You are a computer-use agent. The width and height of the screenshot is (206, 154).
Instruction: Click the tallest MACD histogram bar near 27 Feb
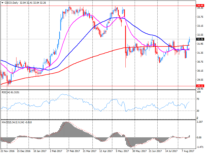point(67,130)
